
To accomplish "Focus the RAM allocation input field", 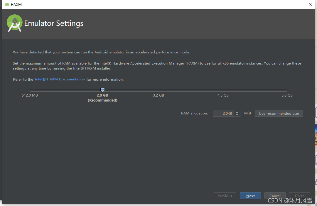I will tap(223, 113).
